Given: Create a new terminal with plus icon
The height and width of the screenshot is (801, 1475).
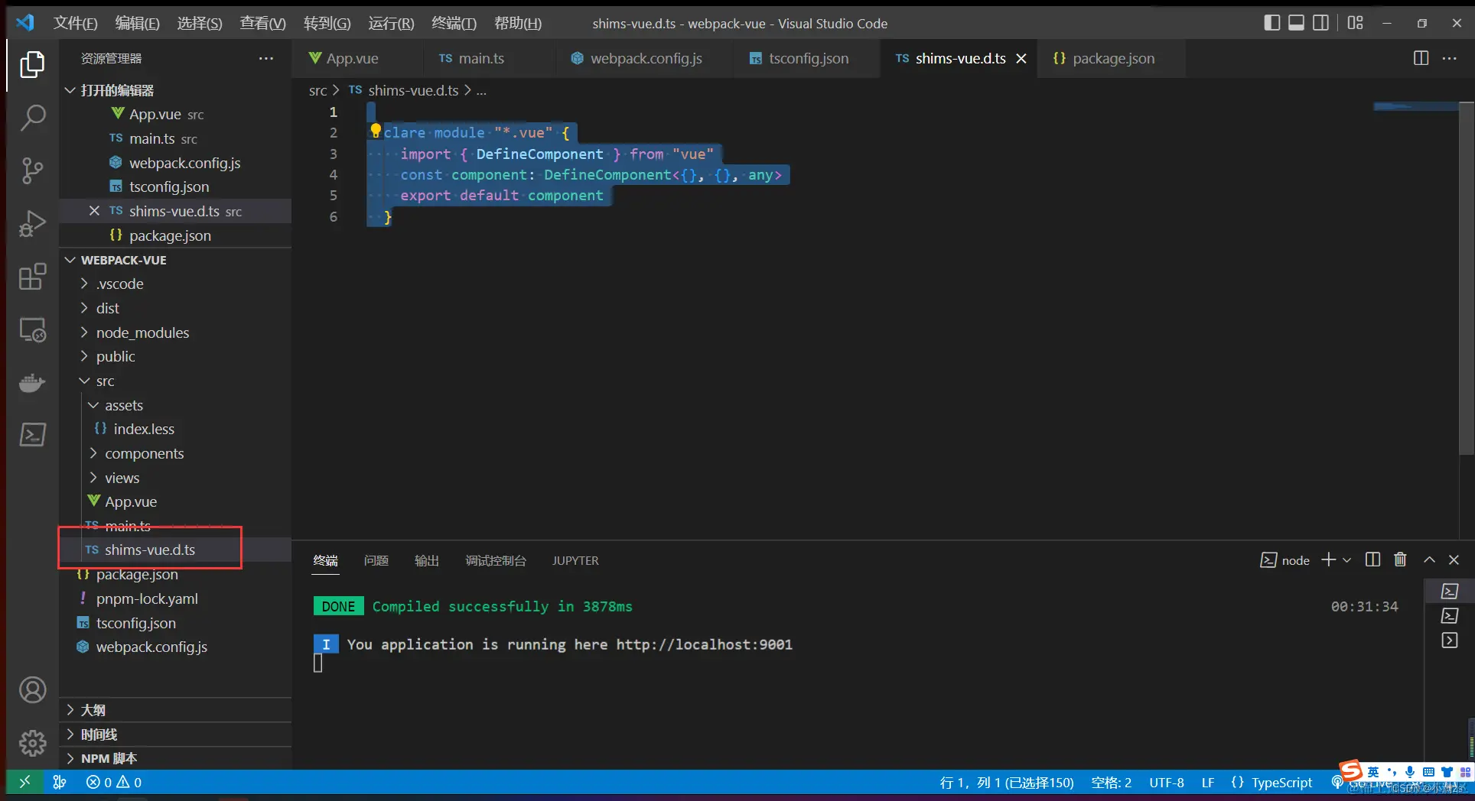Looking at the screenshot, I should click(1329, 559).
